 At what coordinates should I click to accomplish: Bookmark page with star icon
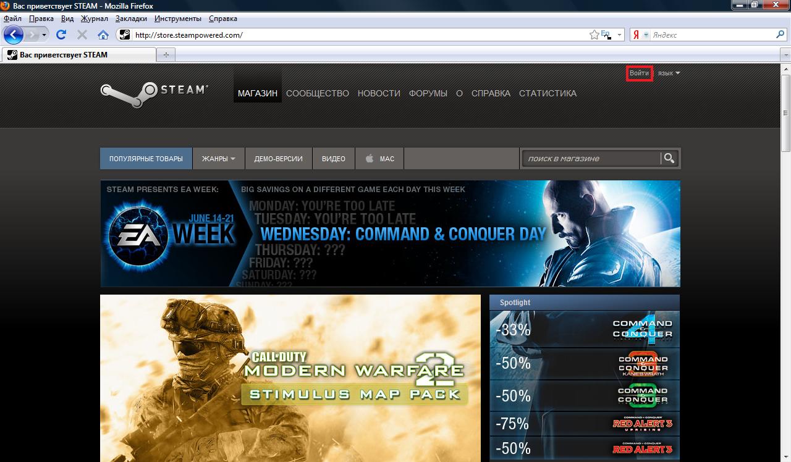coord(594,35)
